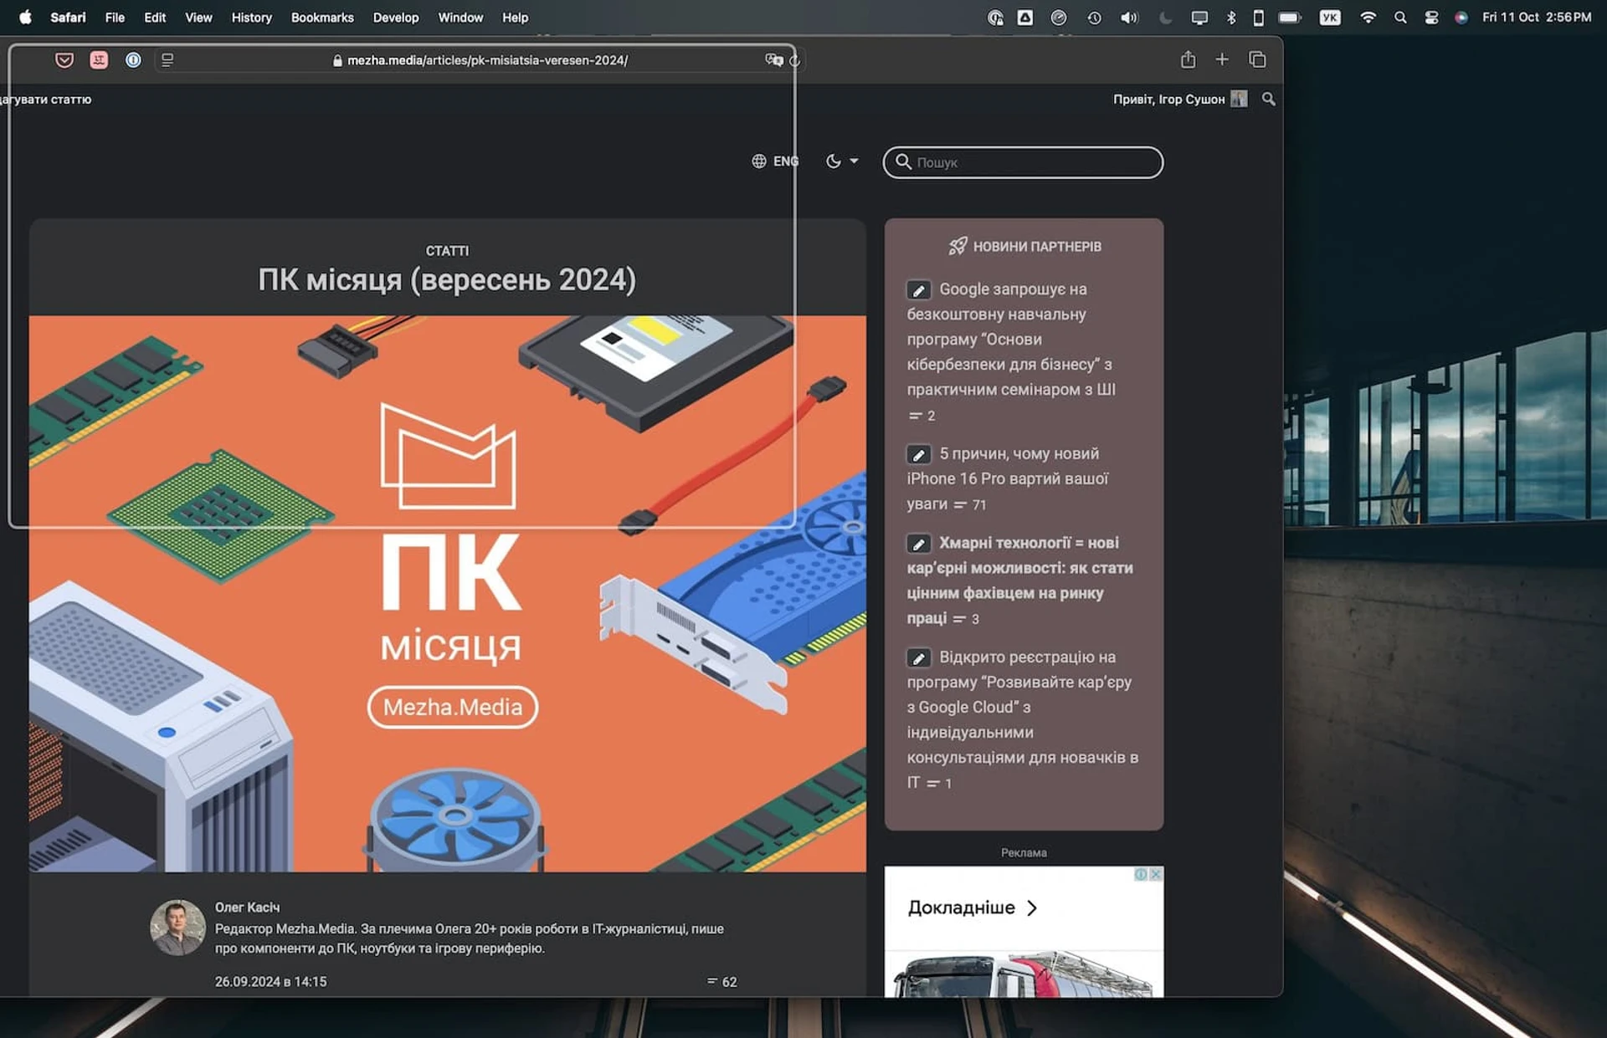Open Bluetooth status in the menu bar
Viewport: 1607px width, 1038px height.
point(1231,17)
